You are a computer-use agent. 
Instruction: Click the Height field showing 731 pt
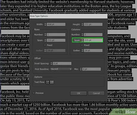(93, 24)
